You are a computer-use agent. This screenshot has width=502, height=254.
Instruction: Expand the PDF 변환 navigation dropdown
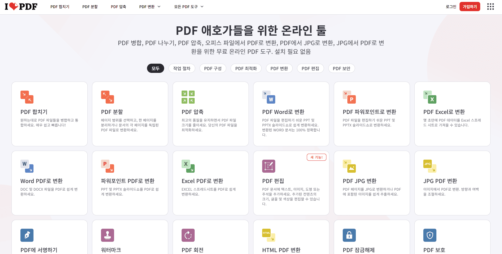(149, 7)
